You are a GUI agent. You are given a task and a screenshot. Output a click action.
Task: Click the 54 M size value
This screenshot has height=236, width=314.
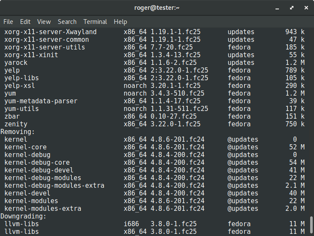click(x=297, y=163)
